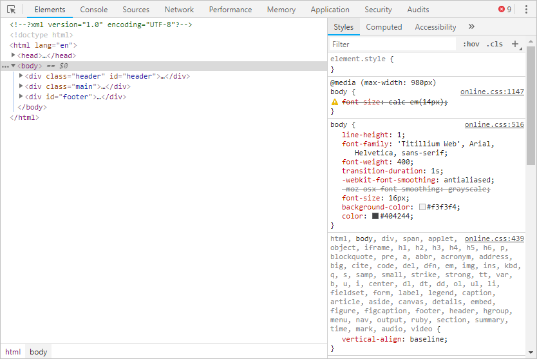Click the Styles Filter input field
Image resolution: width=537 pixels, height=359 pixels.
pos(391,44)
